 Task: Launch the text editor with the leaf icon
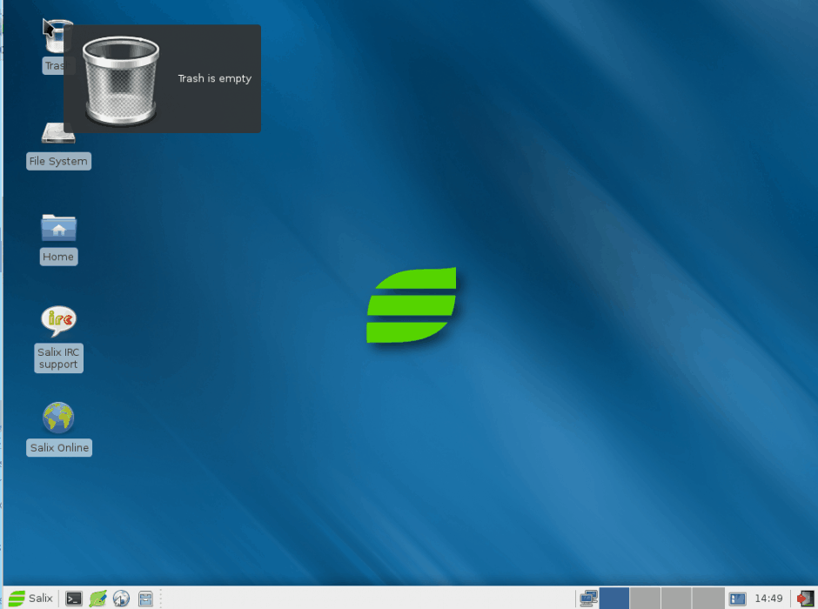pyautogui.click(x=97, y=599)
